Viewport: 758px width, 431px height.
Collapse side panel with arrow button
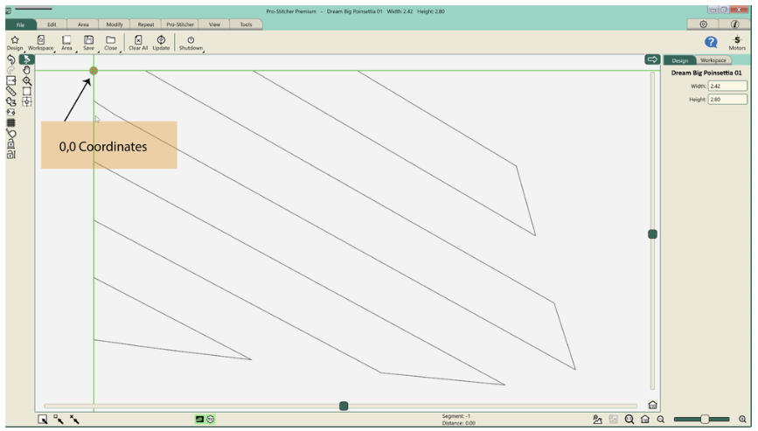651,59
